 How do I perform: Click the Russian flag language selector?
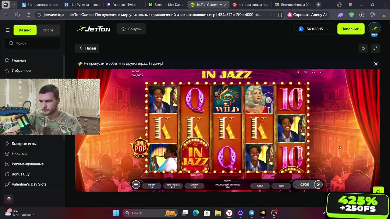pos(9,199)
